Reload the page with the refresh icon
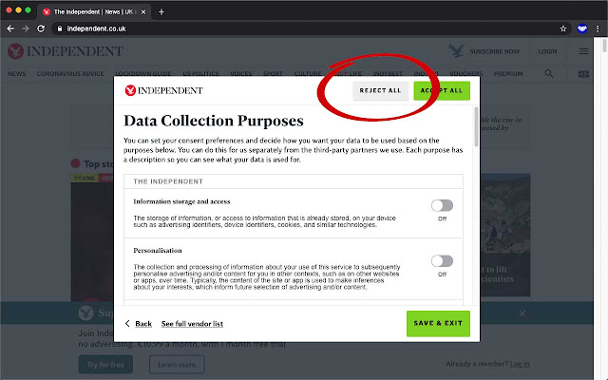 pos(41,28)
